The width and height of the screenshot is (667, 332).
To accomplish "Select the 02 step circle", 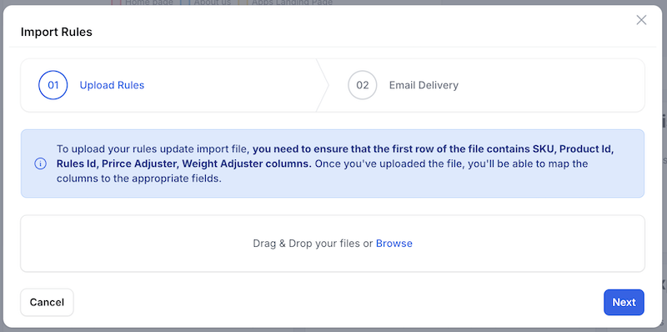I will point(363,85).
